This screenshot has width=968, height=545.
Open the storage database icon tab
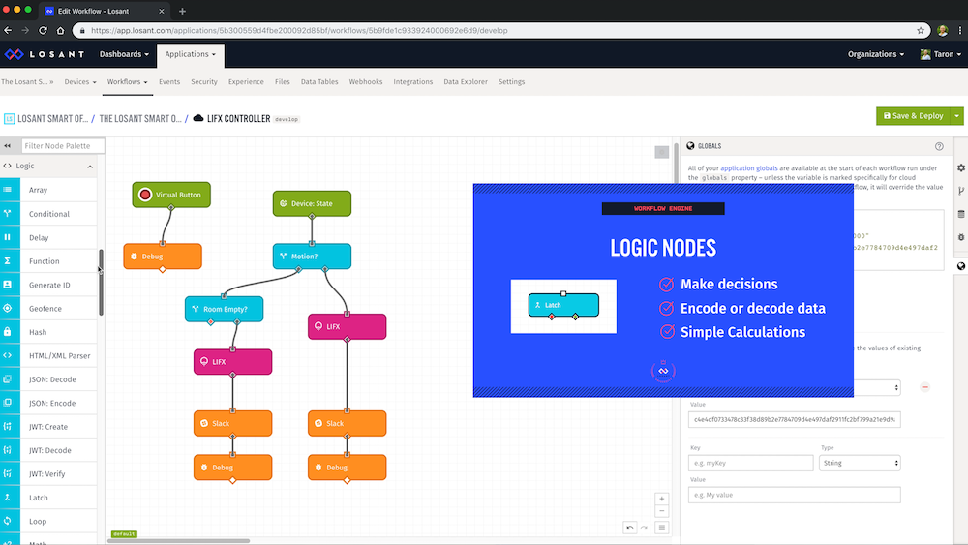(x=960, y=214)
